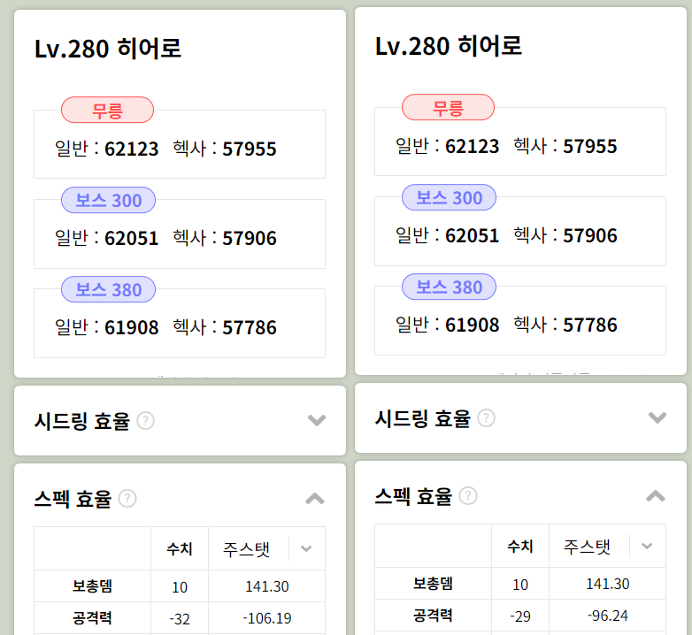Expand the left 시드링 효율 panel chevron
Screen dimensions: 692x635
tap(317, 420)
